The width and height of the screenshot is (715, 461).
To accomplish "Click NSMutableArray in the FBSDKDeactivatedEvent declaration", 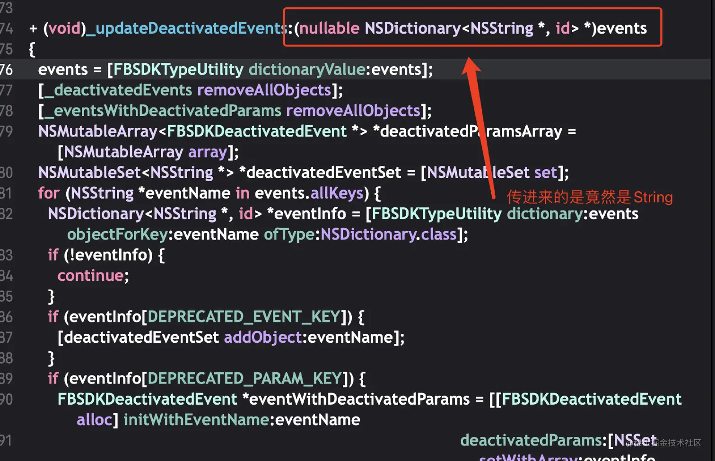I will pyautogui.click(x=98, y=131).
